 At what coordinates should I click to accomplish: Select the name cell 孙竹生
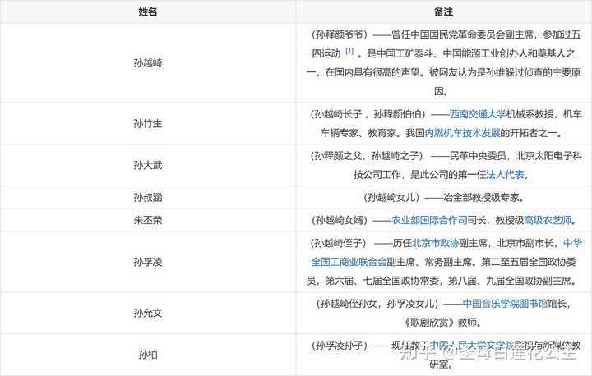coord(148,123)
